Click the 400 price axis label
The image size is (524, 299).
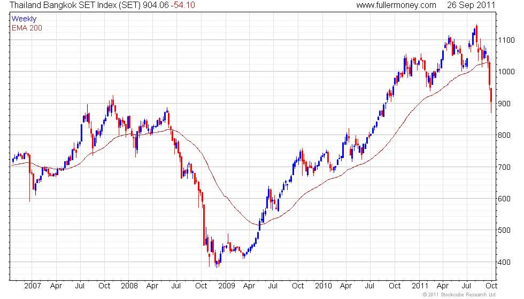point(504,262)
